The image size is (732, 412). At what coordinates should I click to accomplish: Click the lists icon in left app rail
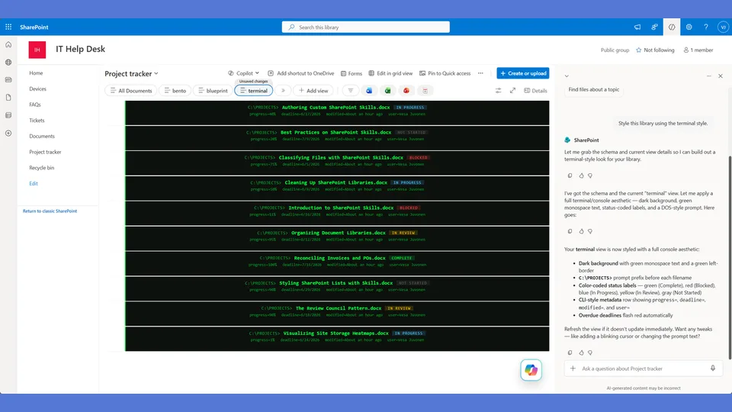(8, 115)
